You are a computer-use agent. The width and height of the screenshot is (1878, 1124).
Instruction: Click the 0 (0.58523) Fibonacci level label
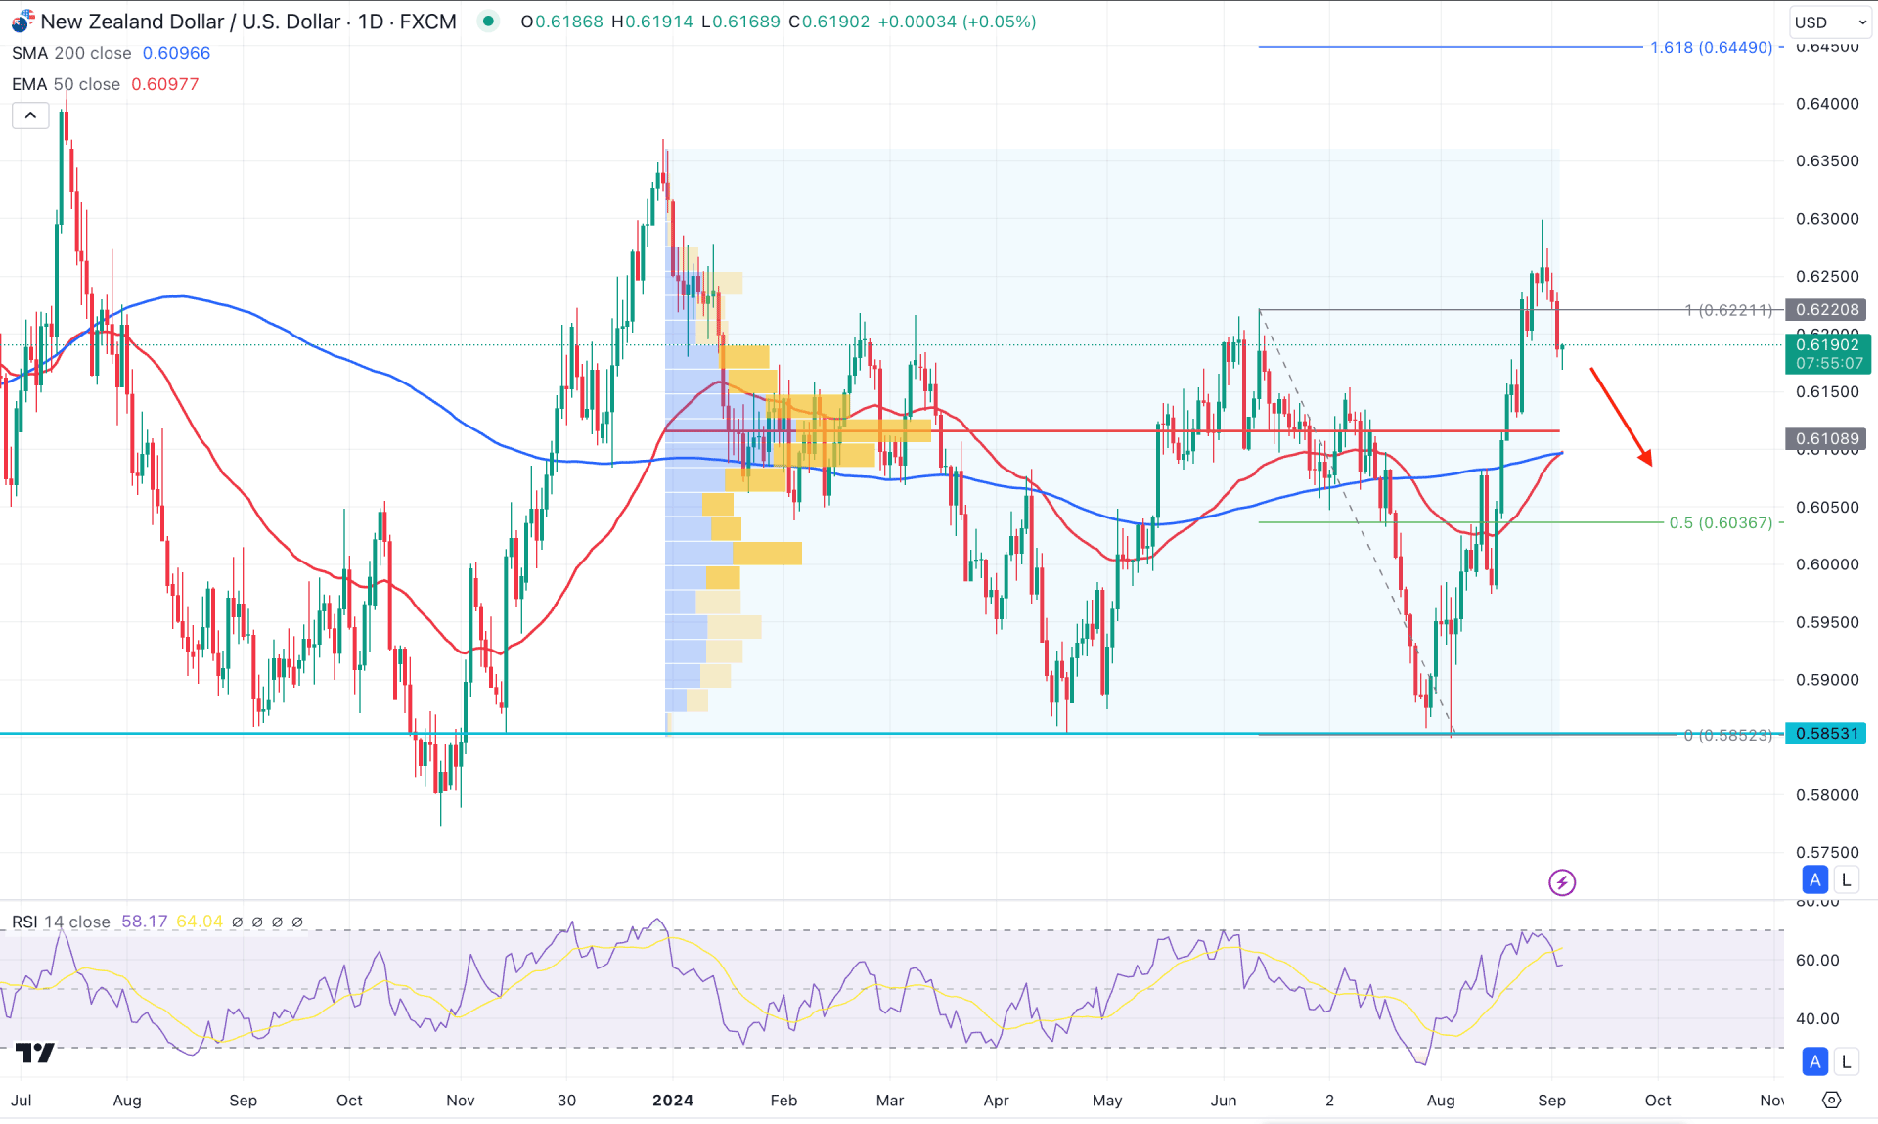[1728, 735]
